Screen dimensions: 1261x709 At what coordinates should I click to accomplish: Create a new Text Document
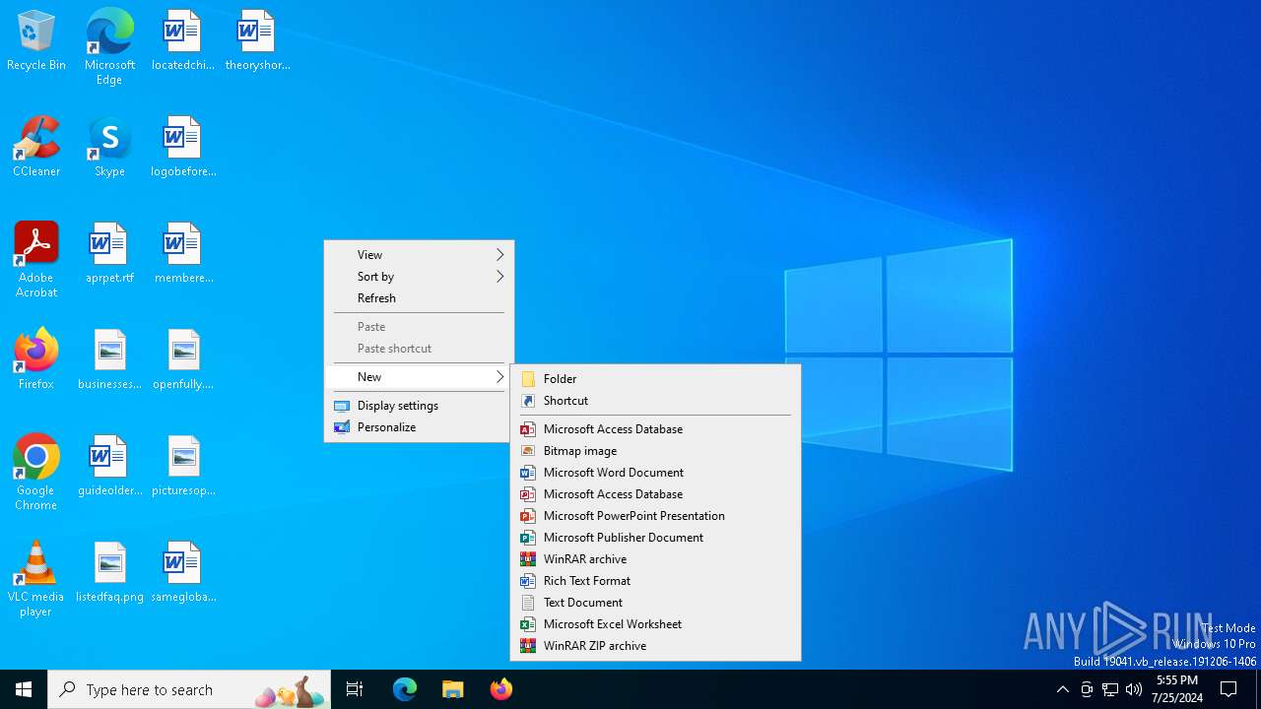pyautogui.click(x=655, y=603)
